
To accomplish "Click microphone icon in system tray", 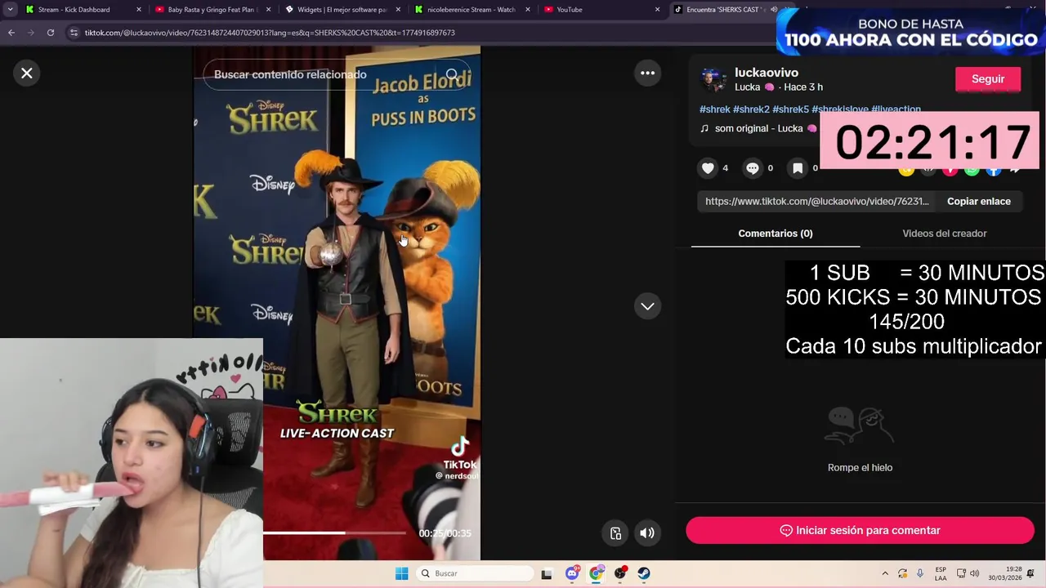I will pyautogui.click(x=920, y=573).
